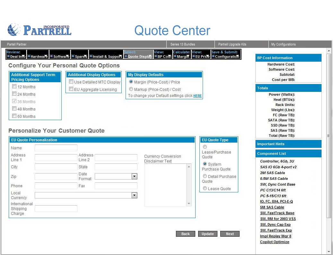Check the 60 Months support term
The image size is (333, 255).
coord(14,116)
